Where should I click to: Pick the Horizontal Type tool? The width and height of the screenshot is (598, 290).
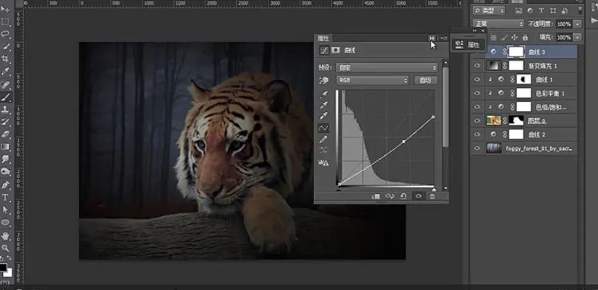pyautogui.click(x=6, y=197)
